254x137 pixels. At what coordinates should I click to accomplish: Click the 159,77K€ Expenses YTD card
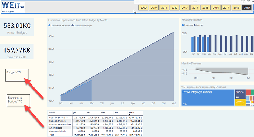point(17,51)
